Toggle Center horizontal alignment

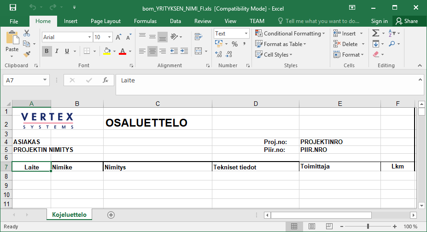coord(152,51)
